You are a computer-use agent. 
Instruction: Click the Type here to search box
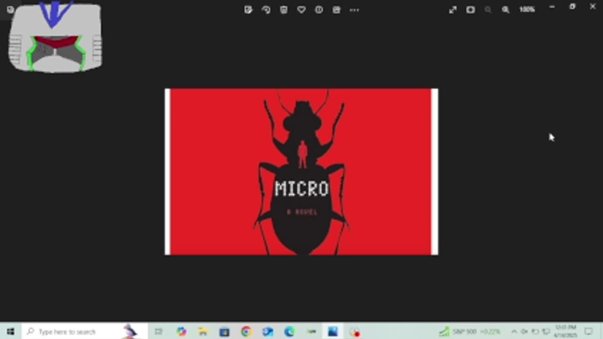(x=85, y=331)
